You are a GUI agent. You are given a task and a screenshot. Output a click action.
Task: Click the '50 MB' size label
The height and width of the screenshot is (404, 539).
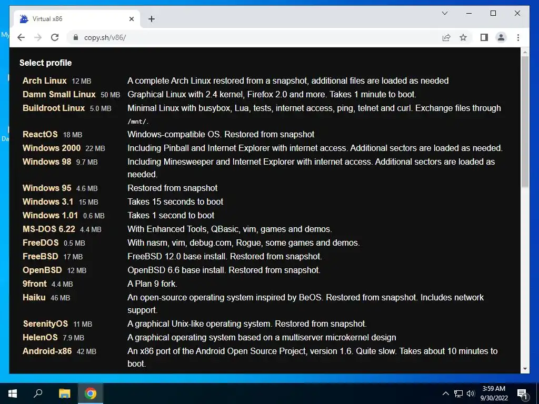pyautogui.click(x=111, y=95)
